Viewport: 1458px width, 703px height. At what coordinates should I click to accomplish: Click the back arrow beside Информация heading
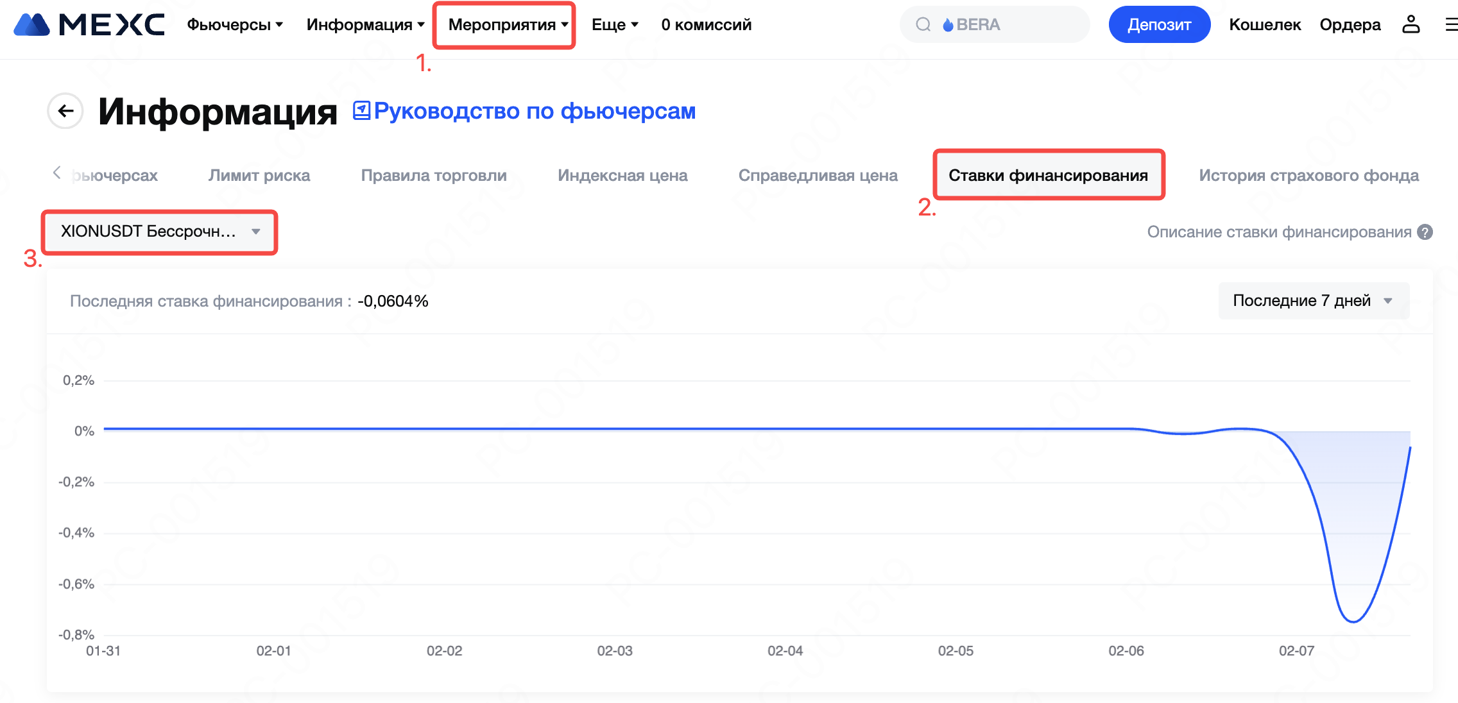[x=65, y=111]
